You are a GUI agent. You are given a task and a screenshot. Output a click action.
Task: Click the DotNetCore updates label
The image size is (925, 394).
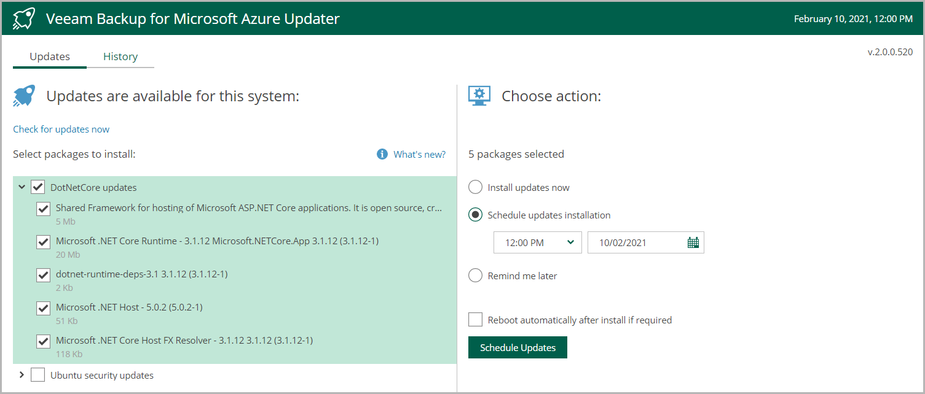click(93, 187)
